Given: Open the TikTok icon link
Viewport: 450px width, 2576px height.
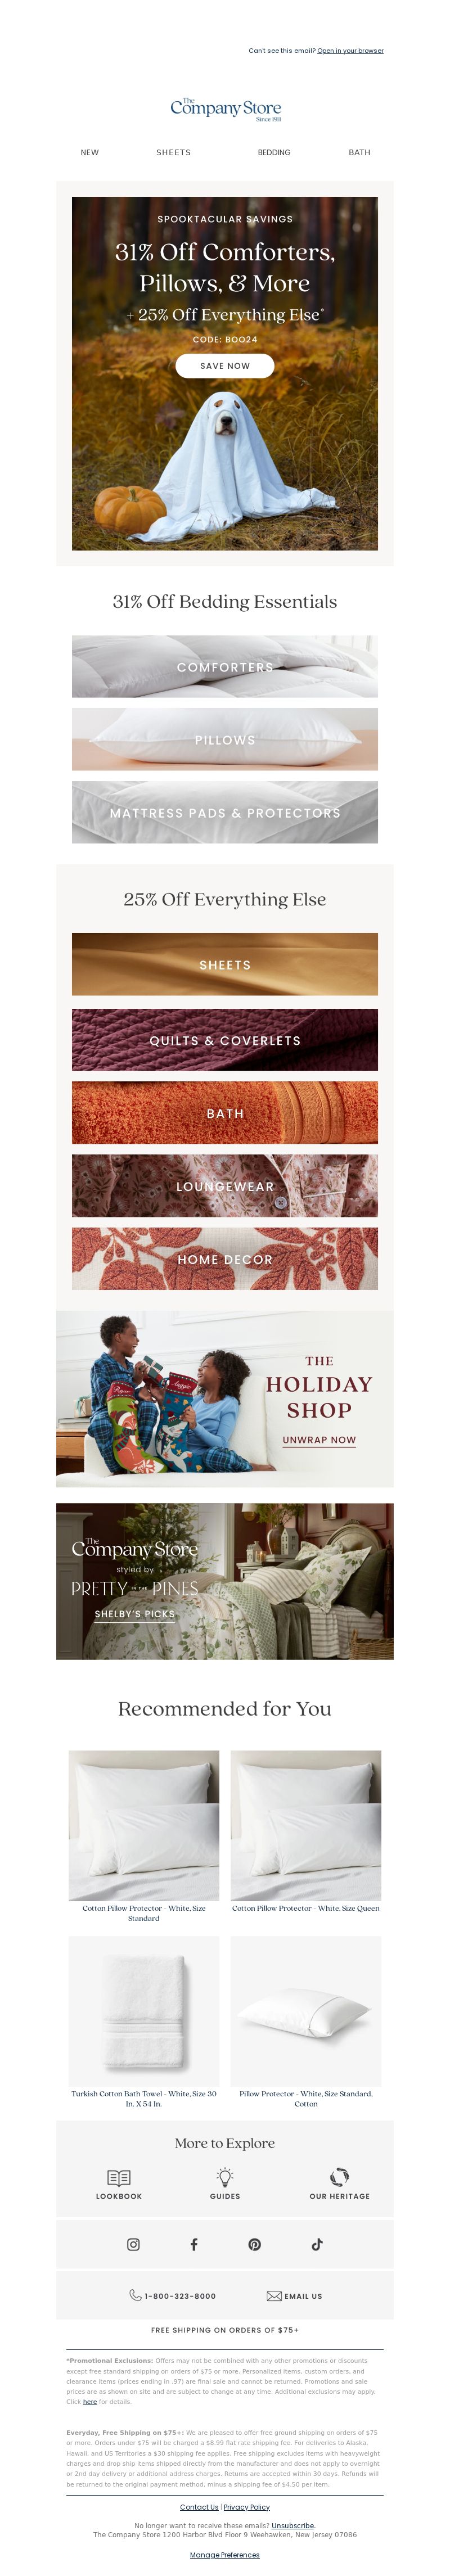Looking at the screenshot, I should pyautogui.click(x=317, y=2244).
